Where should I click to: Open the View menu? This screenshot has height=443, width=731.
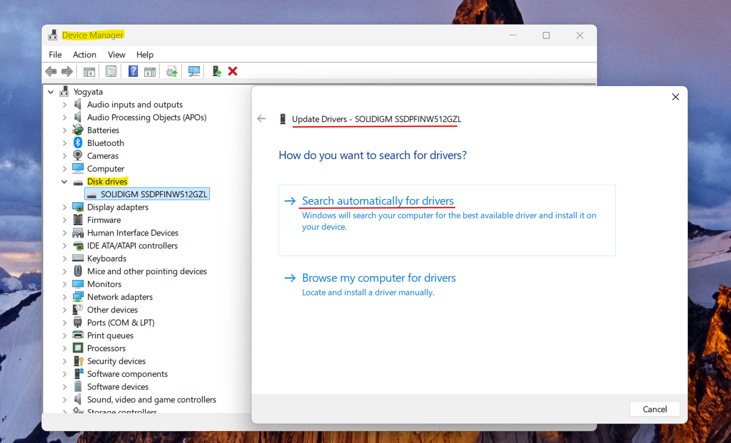[x=116, y=54]
